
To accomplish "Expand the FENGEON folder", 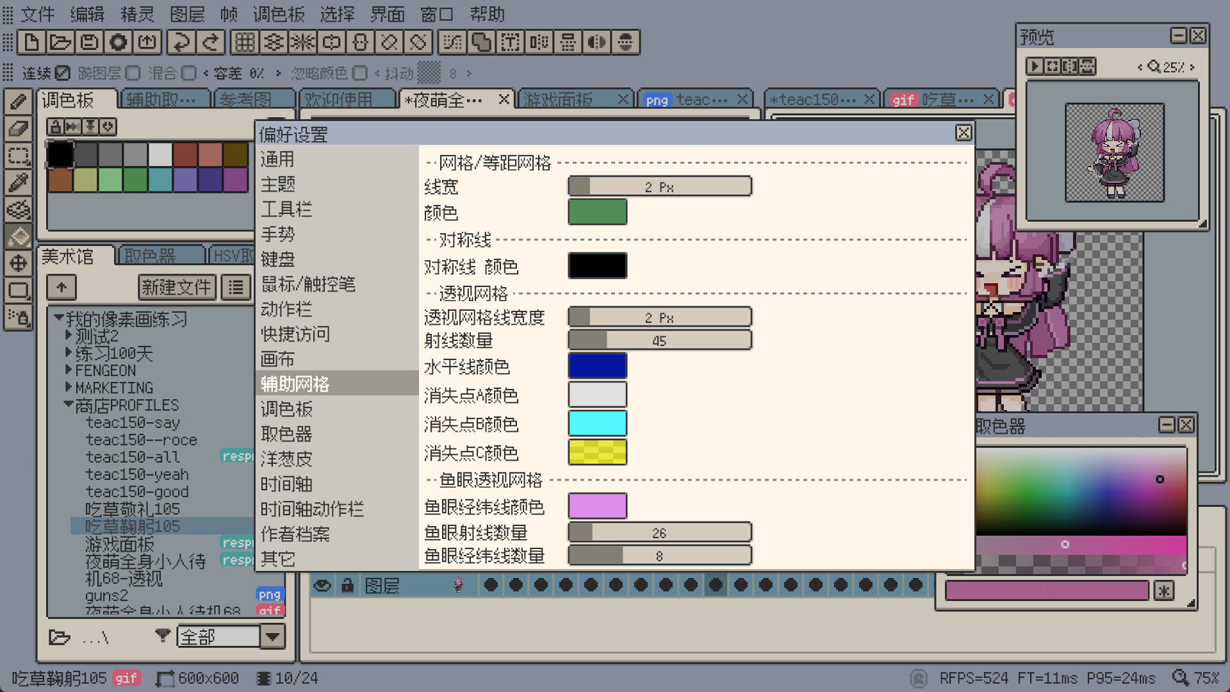I will click(x=69, y=369).
